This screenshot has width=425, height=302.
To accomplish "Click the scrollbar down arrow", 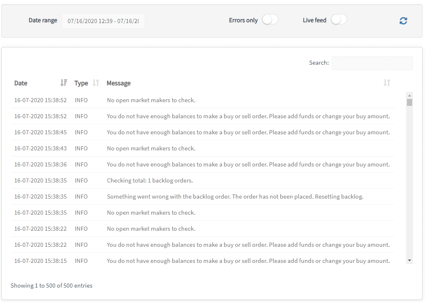I will pyautogui.click(x=410, y=260).
